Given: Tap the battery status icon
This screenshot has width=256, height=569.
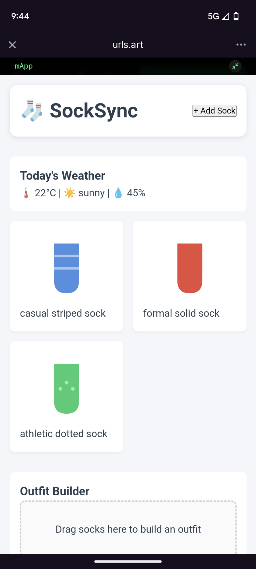Looking at the screenshot, I should [236, 16].
